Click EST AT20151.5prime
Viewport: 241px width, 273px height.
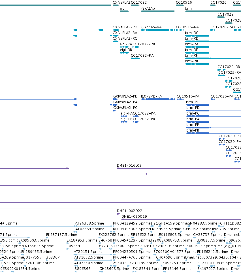pyautogui.click(x=88, y=252)
